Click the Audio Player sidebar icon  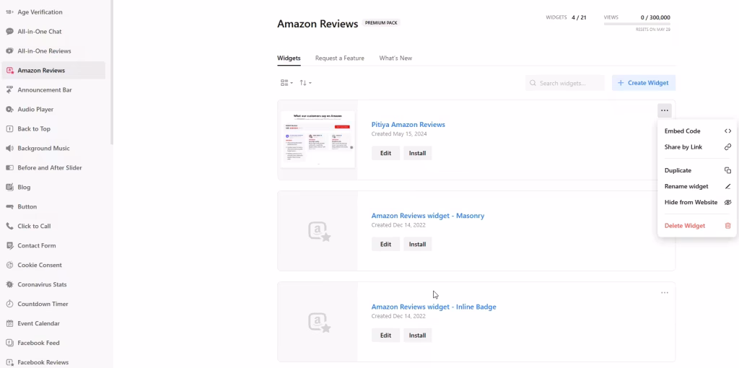pyautogui.click(x=9, y=109)
